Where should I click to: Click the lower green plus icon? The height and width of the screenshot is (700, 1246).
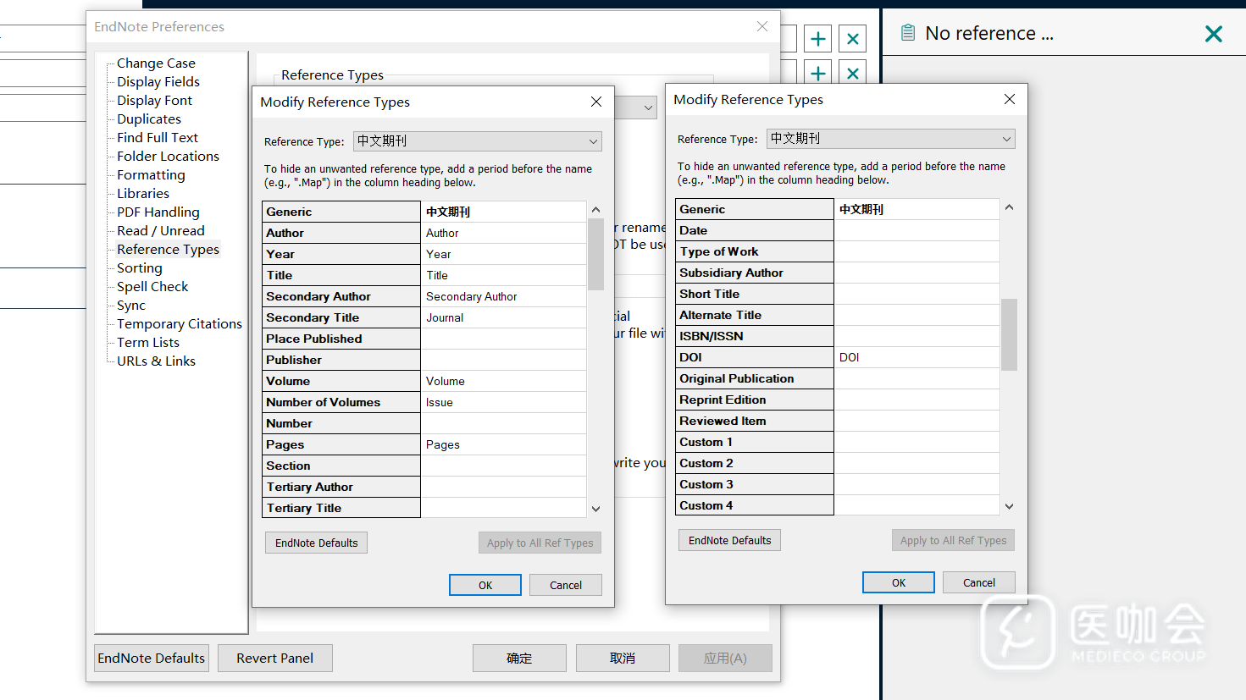(x=817, y=74)
